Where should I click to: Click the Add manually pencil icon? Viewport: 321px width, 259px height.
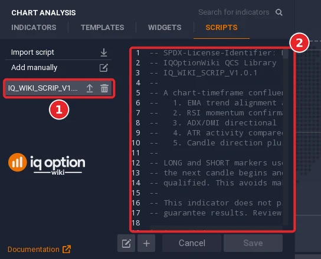104,68
